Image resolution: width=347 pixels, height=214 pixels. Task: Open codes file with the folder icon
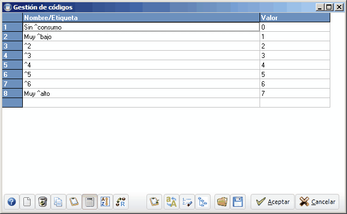click(222, 202)
